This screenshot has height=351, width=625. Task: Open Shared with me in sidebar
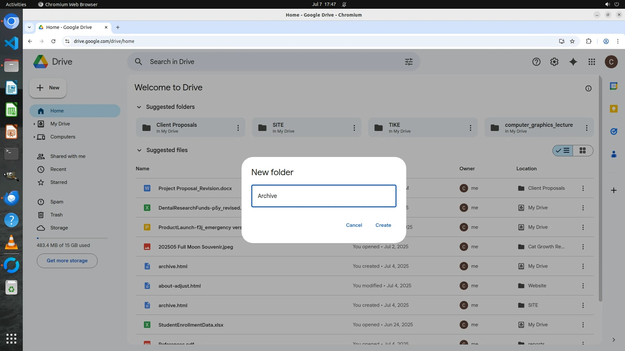coord(68,156)
